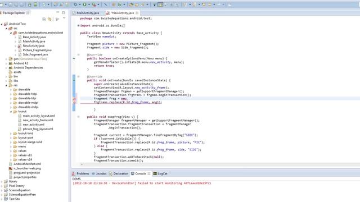Toggle Link with Editor in Package Explorer
This screenshot has height=202, width=360.
click(x=49, y=19)
